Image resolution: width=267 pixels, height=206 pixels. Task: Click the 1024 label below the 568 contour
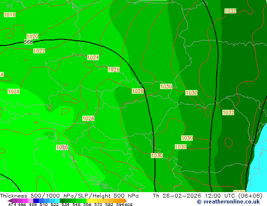point(93,58)
